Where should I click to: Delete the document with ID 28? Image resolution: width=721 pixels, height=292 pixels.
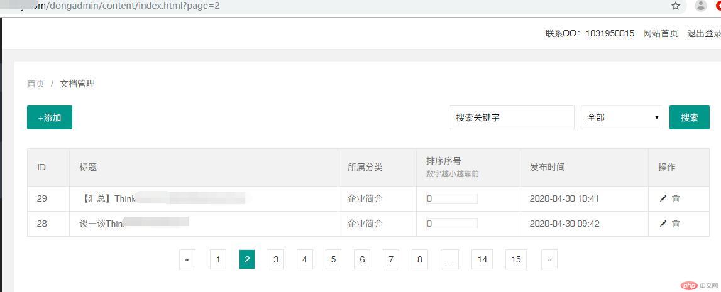676,224
